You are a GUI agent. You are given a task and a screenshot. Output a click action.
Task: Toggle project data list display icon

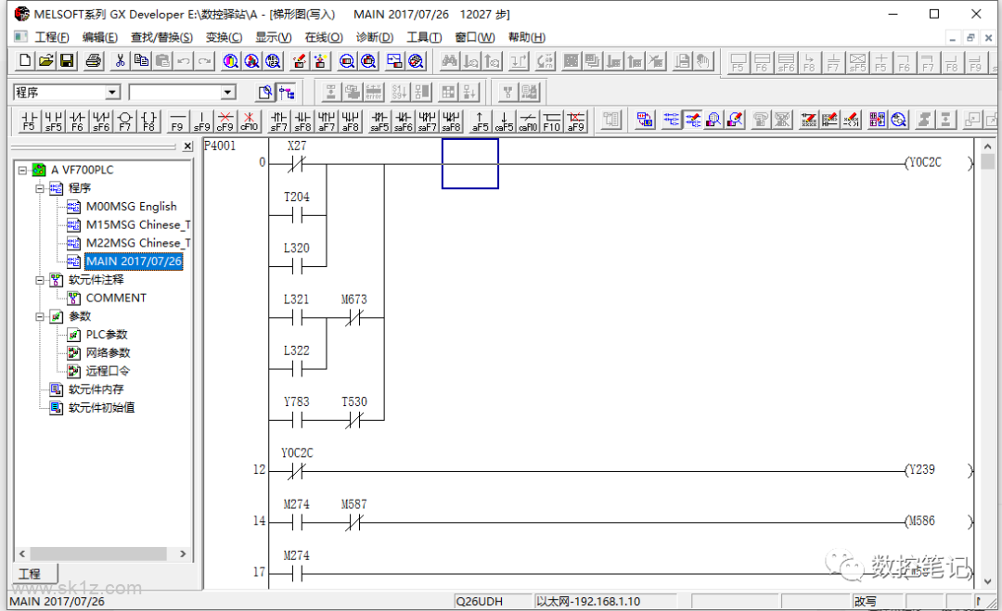tap(287, 93)
